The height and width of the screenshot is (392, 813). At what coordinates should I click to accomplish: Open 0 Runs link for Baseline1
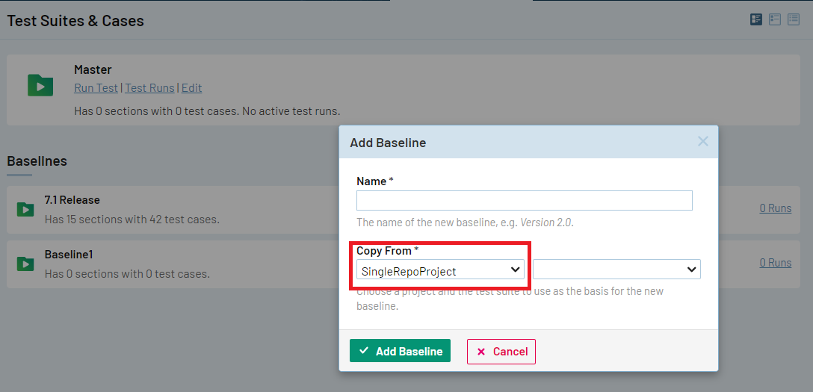tap(775, 263)
